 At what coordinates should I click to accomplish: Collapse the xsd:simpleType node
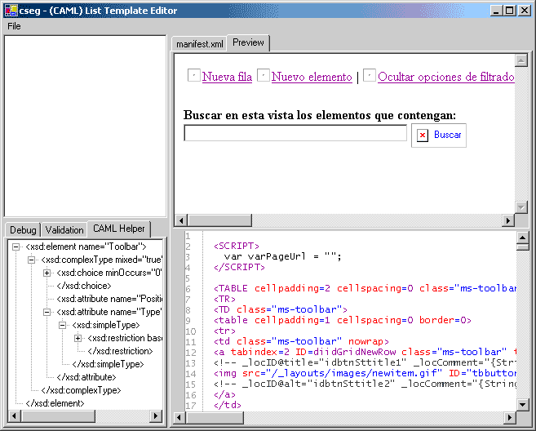[x=63, y=325]
